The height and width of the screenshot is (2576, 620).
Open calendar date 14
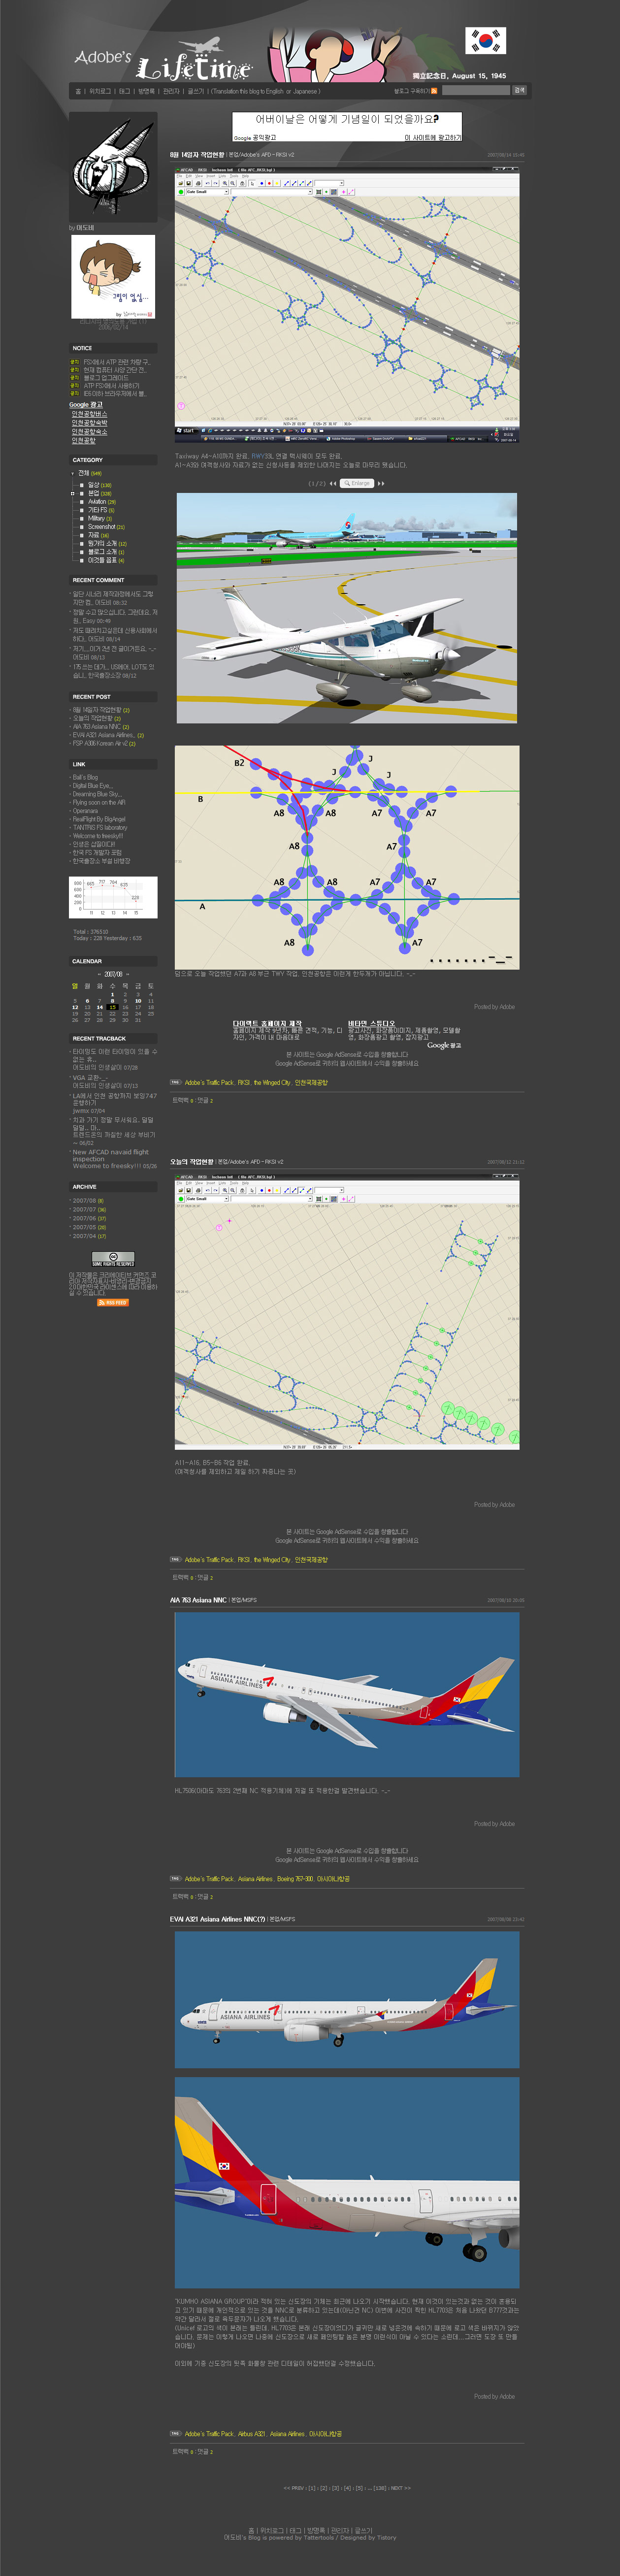(99, 1008)
